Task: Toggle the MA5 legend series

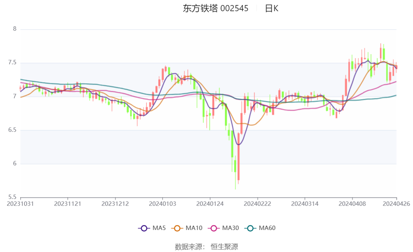Action: [x=152, y=228]
